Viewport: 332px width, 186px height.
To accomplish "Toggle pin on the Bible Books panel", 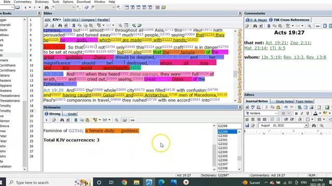I will coord(39,13).
